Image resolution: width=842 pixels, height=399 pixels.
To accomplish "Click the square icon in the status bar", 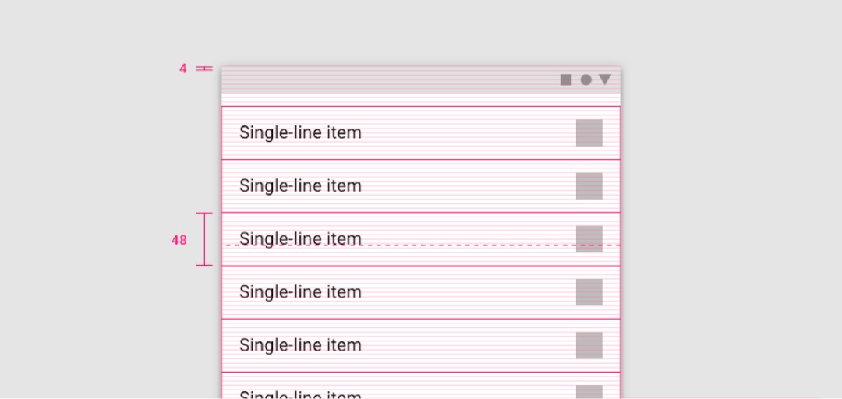I will 566,79.
